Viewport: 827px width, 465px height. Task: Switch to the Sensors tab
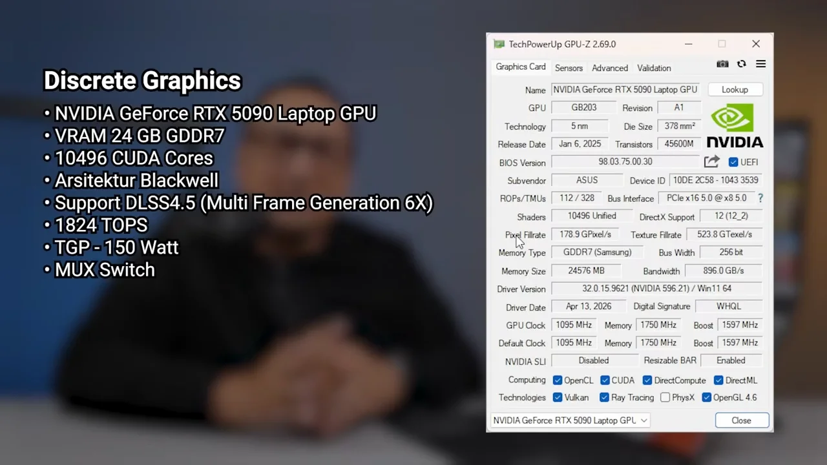[569, 68]
